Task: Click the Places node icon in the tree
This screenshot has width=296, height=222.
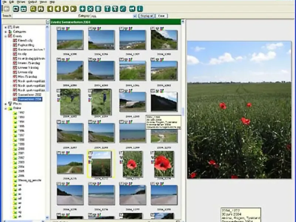Action: coord(10,104)
